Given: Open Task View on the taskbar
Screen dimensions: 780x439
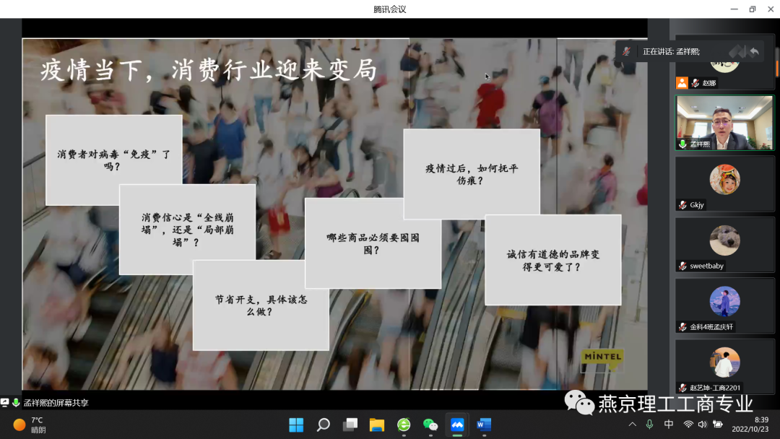Looking at the screenshot, I should click(350, 425).
